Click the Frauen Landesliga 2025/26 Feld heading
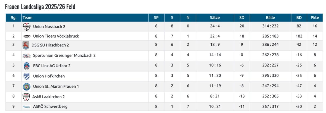The image size is (326, 113). [x=40, y=7]
